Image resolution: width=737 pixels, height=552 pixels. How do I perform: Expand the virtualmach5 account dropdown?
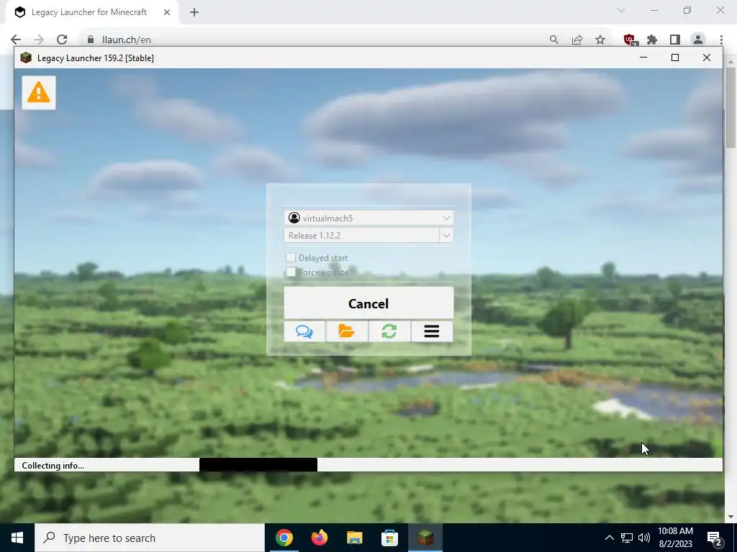pyautogui.click(x=446, y=218)
